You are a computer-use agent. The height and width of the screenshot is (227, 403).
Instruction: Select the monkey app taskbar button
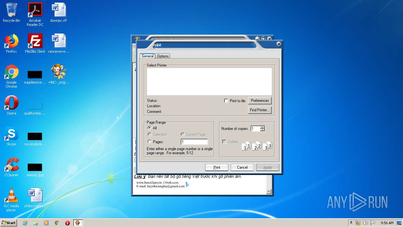pyautogui.click(x=78, y=223)
